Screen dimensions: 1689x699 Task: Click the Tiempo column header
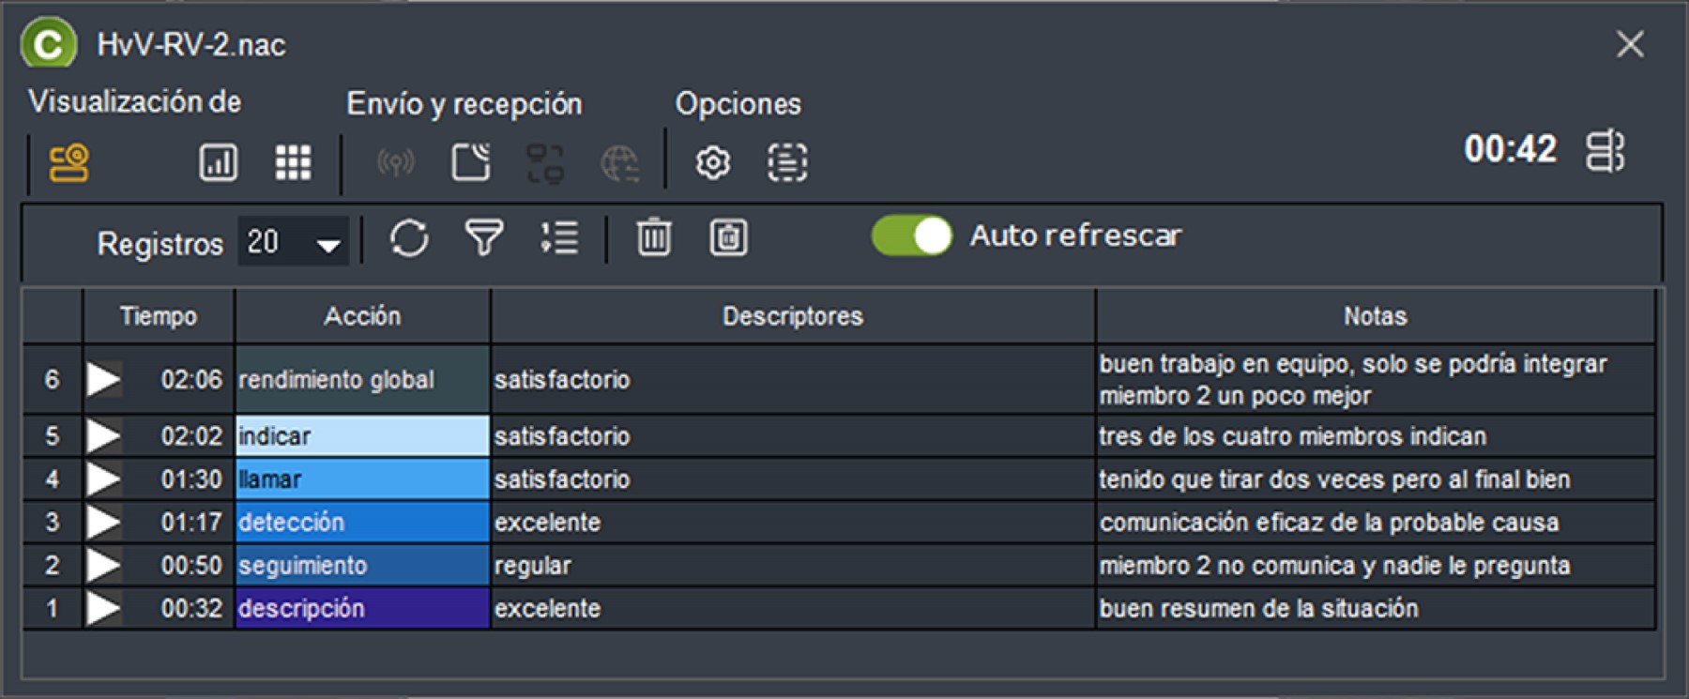[x=158, y=316]
